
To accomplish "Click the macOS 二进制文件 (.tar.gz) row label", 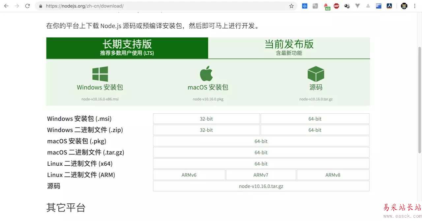I will [86, 152].
